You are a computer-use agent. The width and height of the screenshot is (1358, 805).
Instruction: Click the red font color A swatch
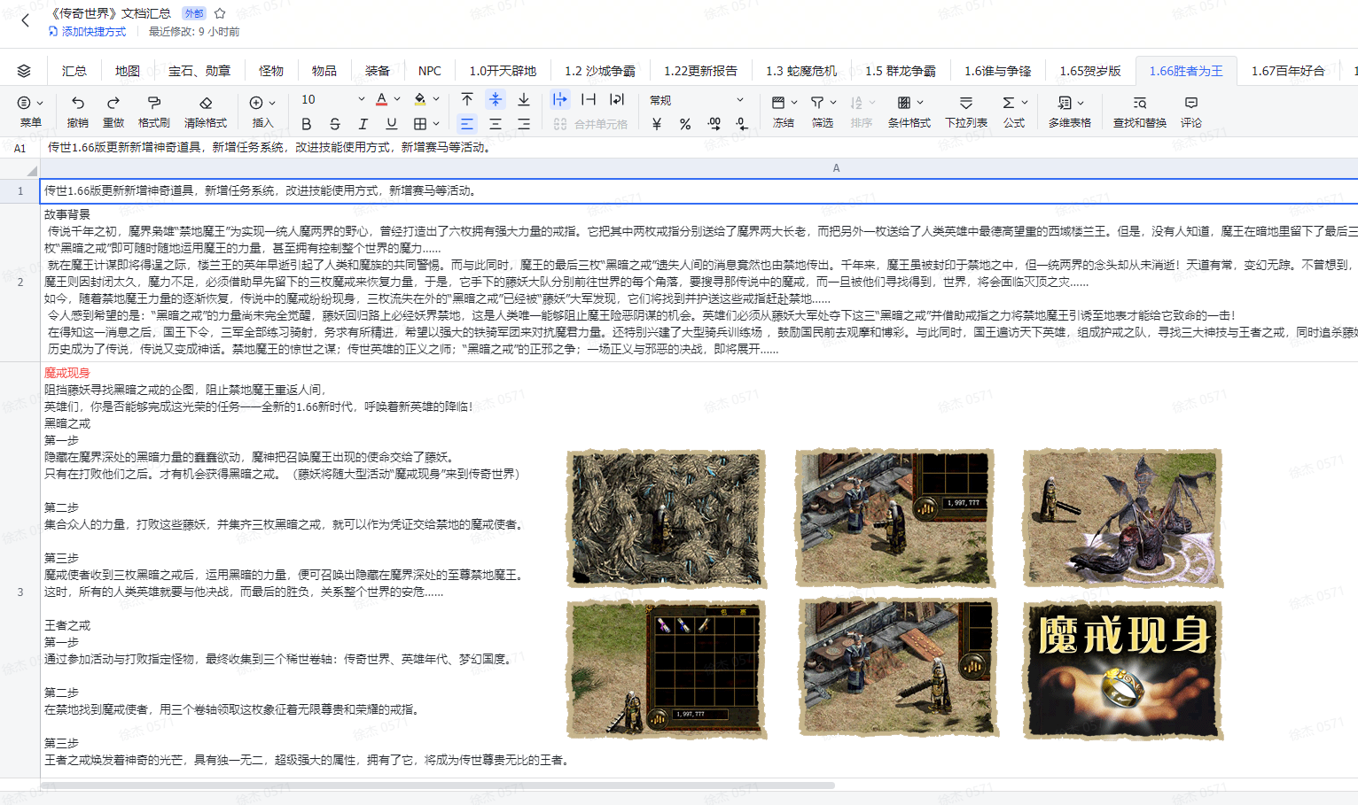(381, 100)
